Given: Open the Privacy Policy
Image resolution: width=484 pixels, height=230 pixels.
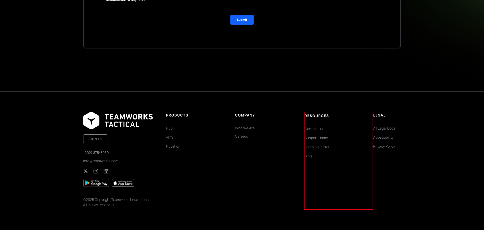Looking at the screenshot, I should click(384, 146).
